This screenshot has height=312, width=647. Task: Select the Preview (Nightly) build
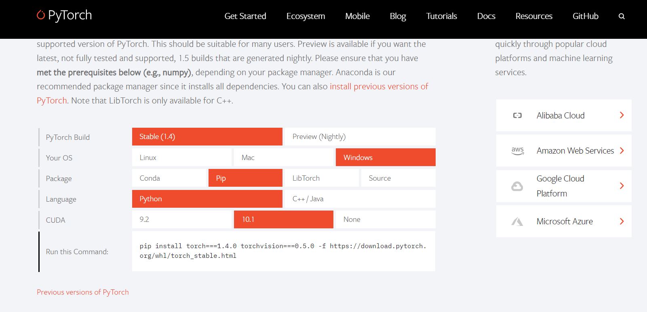tap(360, 137)
